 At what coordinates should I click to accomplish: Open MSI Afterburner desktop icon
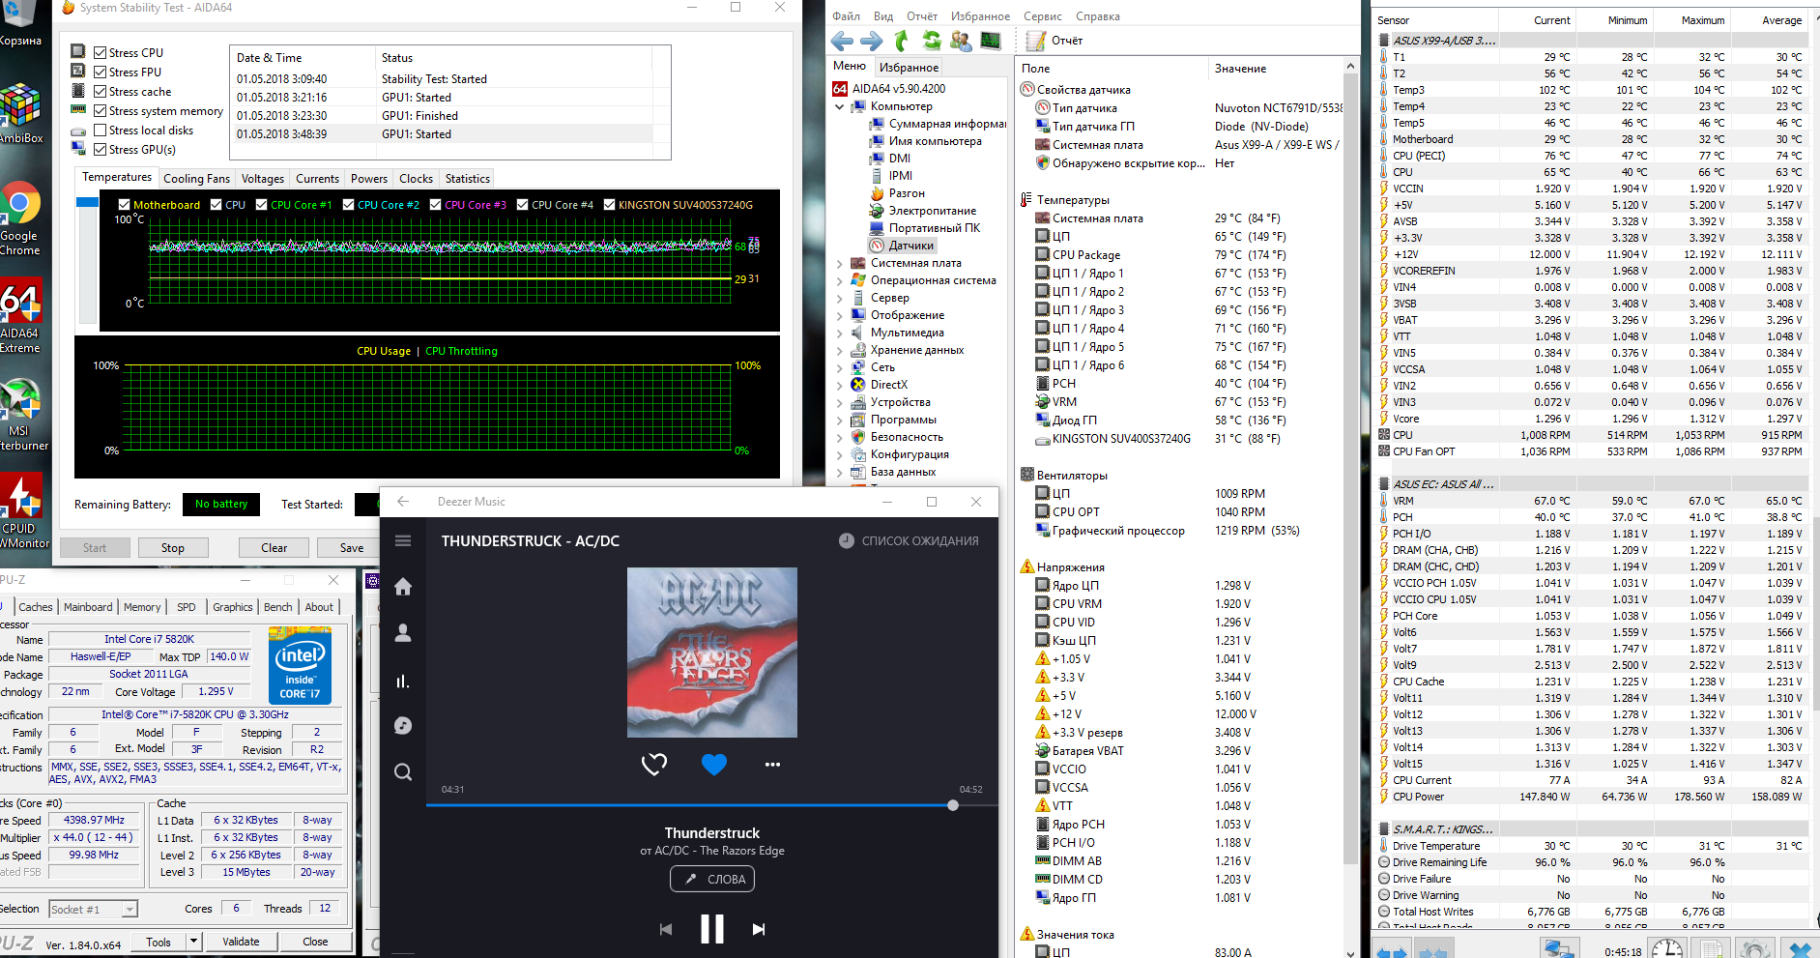tap(20, 414)
